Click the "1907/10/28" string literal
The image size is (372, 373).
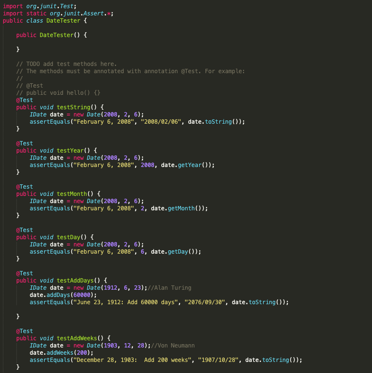218,360
